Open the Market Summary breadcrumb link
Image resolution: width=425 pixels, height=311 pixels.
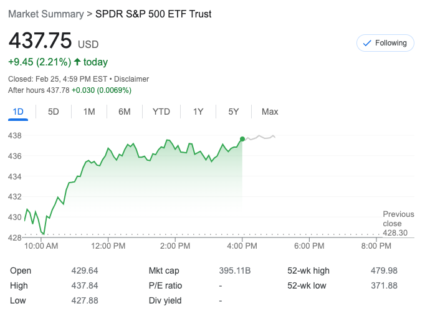pyautogui.click(x=47, y=14)
